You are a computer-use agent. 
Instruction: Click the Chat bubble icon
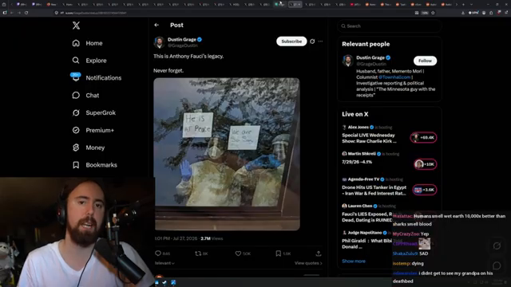point(76,96)
